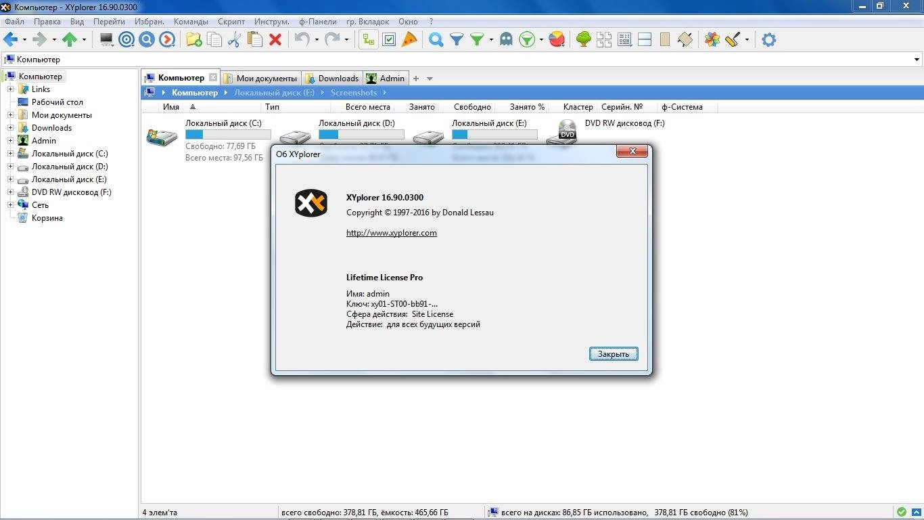Open Find Files magnifier icon
The image size is (924, 520).
(x=436, y=40)
